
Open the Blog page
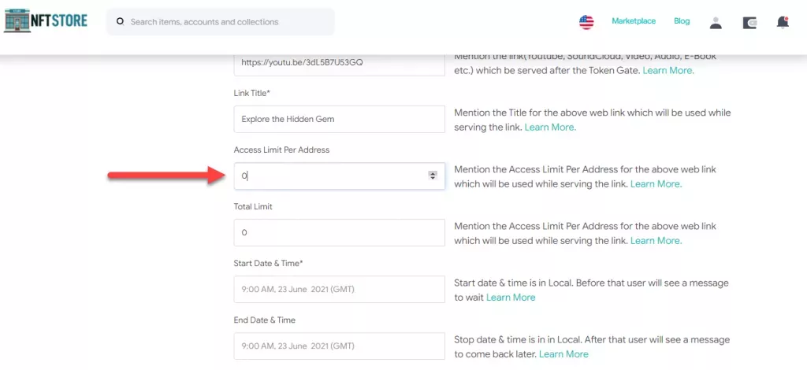(x=682, y=21)
